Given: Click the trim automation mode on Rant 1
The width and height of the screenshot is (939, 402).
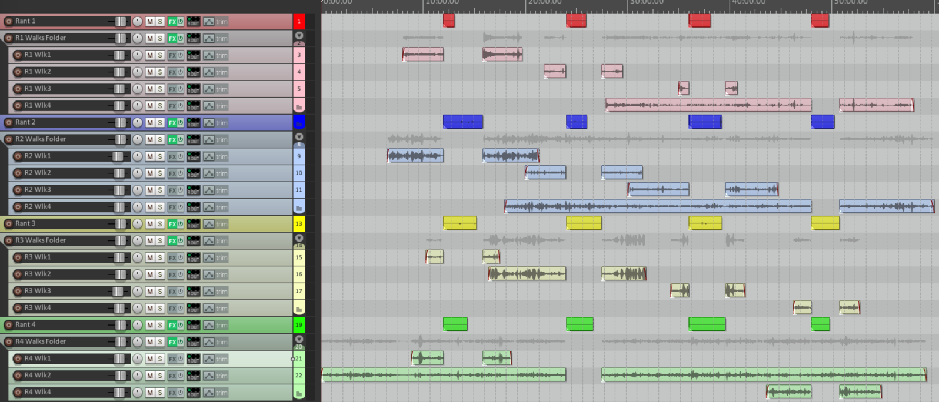Looking at the screenshot, I should point(221,22).
